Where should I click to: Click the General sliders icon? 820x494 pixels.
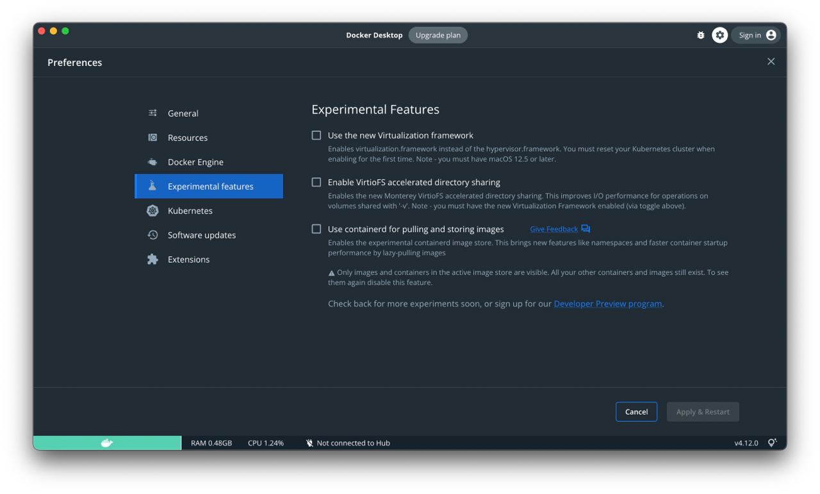152,113
